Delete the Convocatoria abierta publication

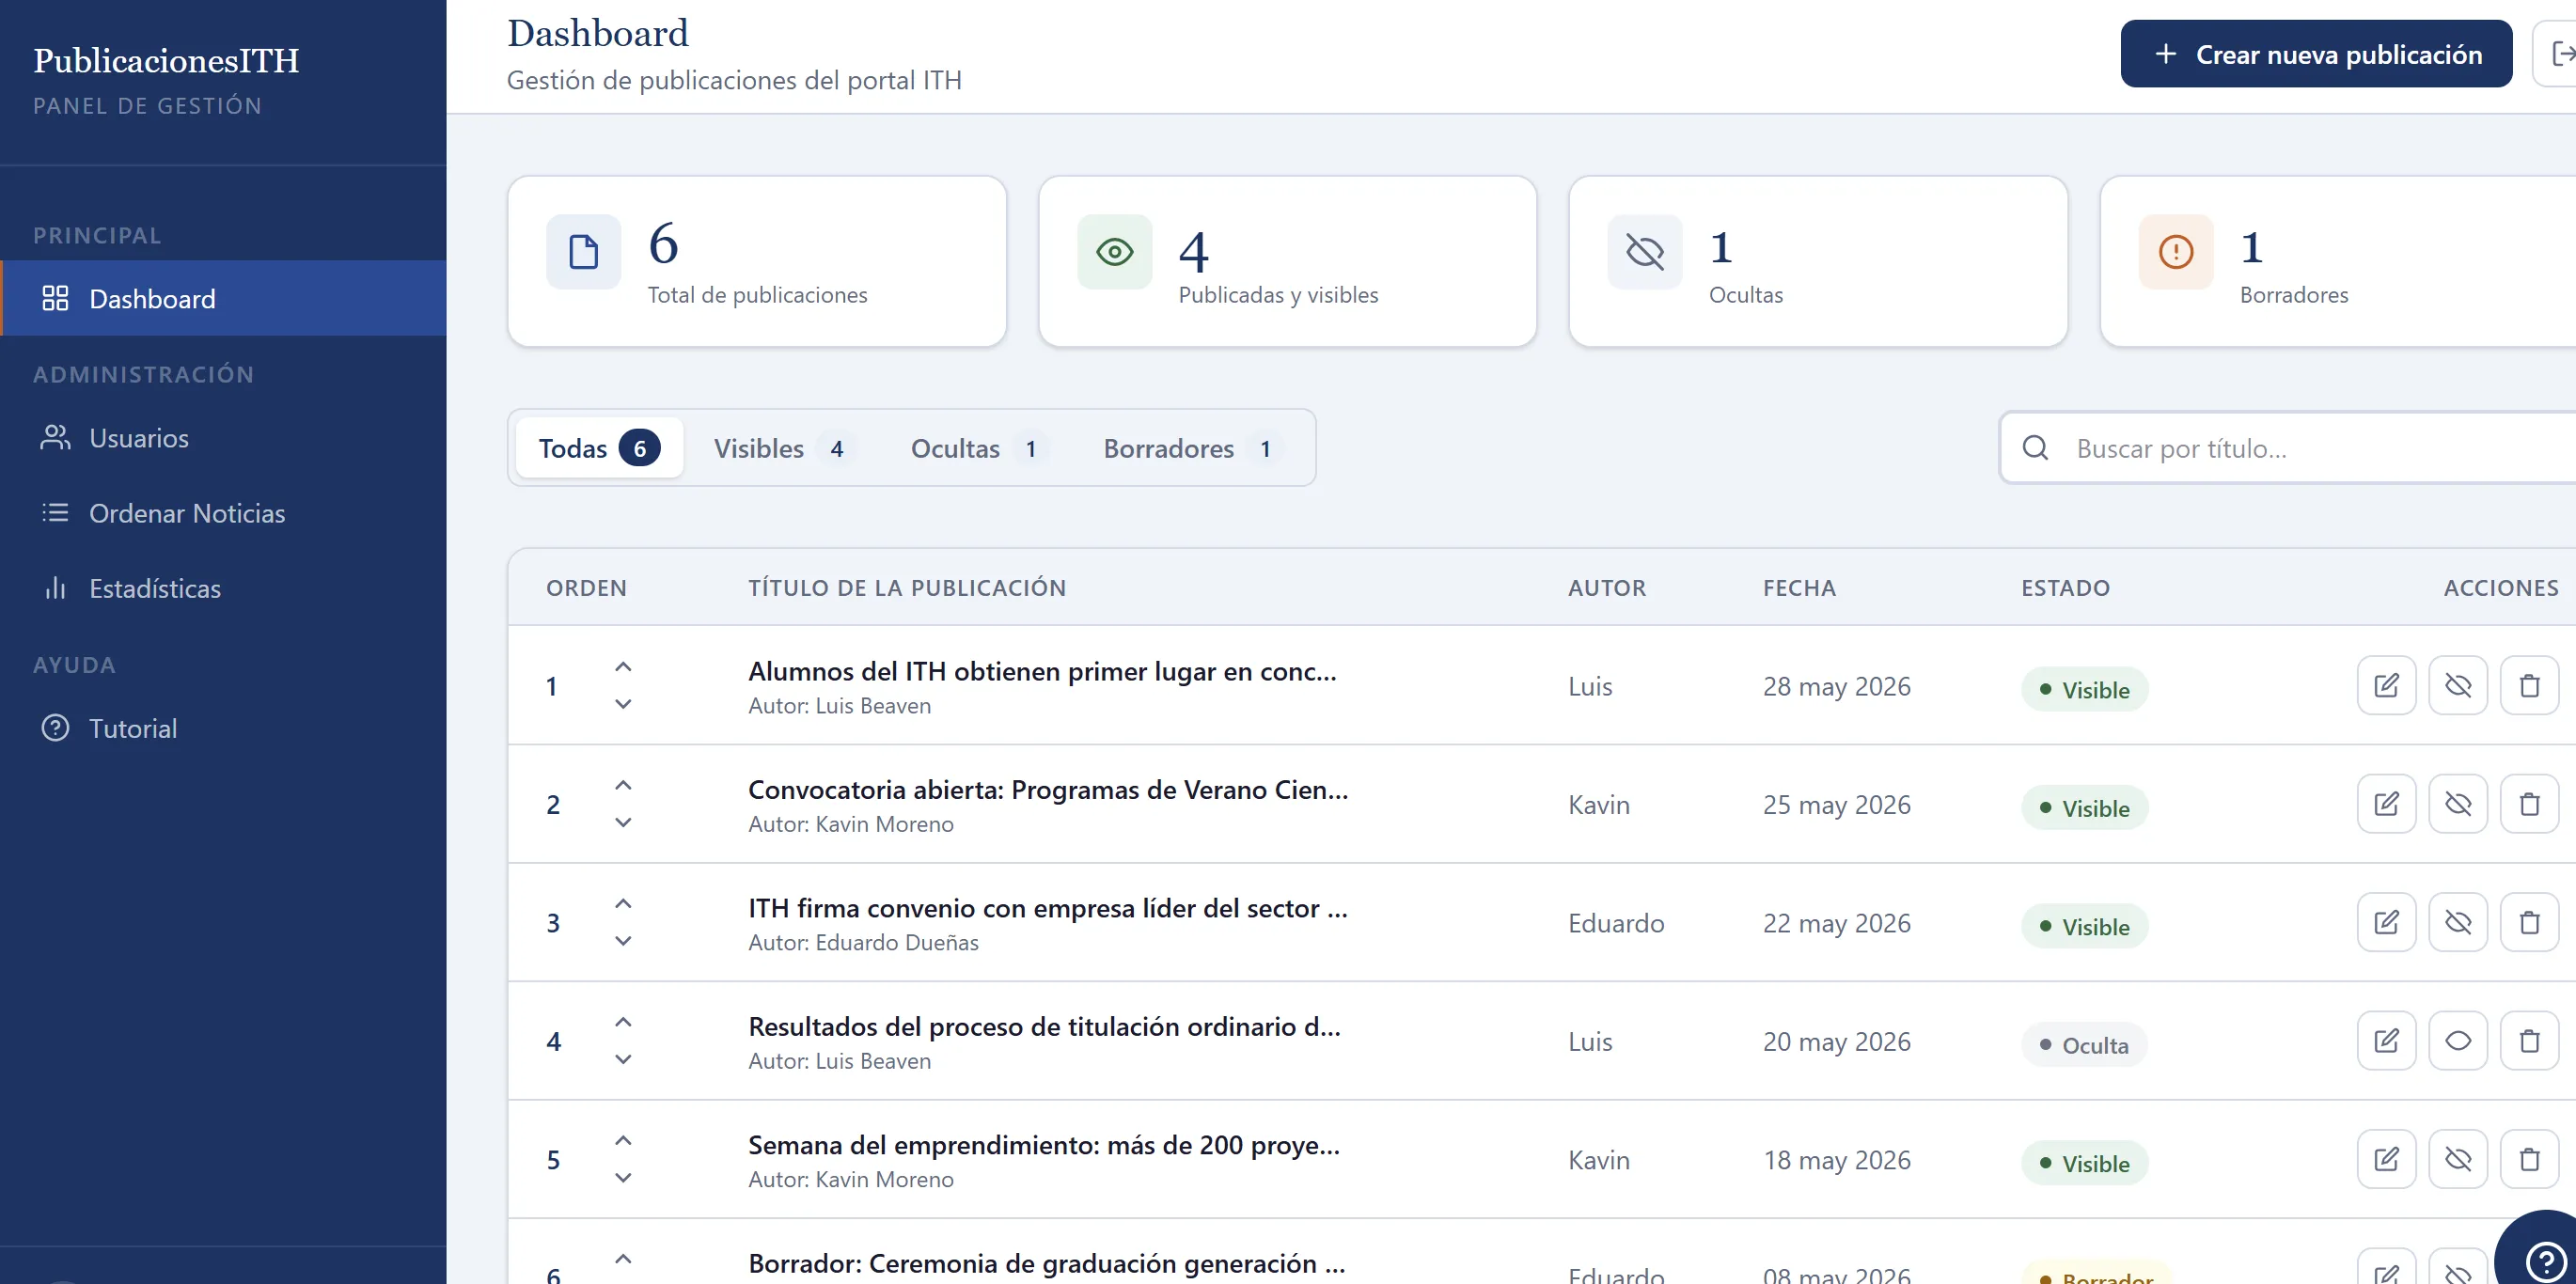point(2529,804)
